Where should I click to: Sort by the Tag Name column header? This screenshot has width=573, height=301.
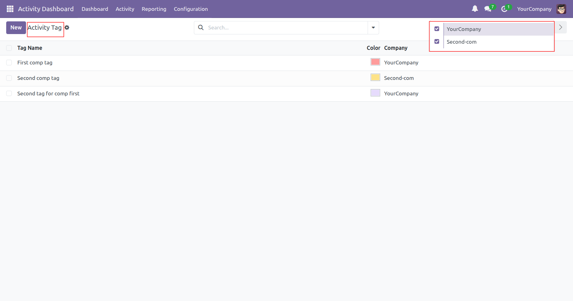click(x=30, y=48)
